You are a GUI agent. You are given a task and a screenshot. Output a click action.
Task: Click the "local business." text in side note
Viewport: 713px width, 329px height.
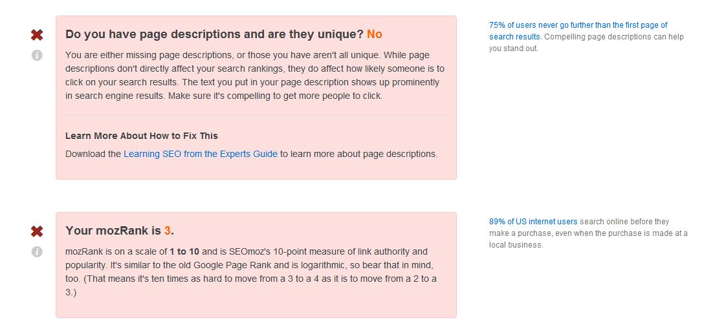[516, 245]
